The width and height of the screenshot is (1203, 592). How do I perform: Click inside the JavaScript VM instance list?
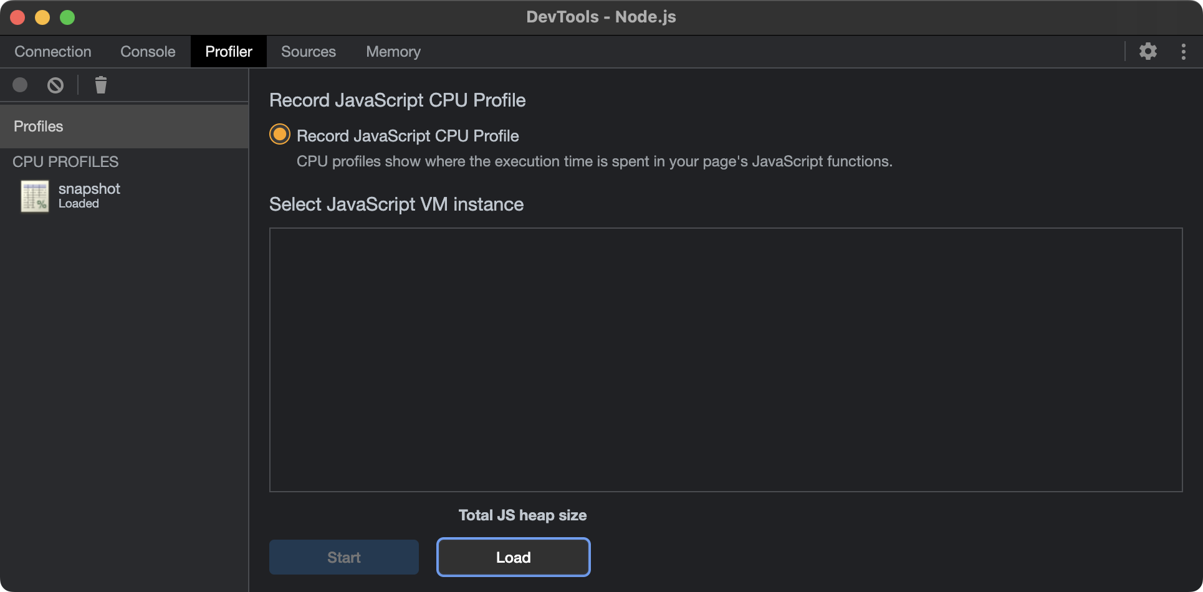(x=726, y=360)
